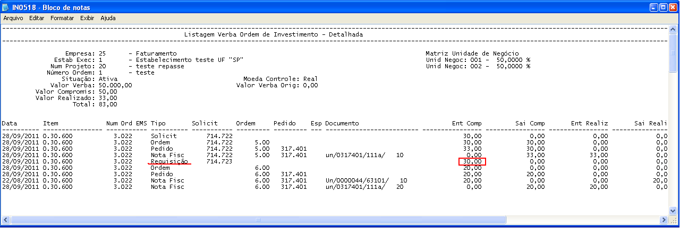The height and width of the screenshot is (228, 680).
Task: Click the Valor Verba value '50.000,00'
Action: coord(115,85)
